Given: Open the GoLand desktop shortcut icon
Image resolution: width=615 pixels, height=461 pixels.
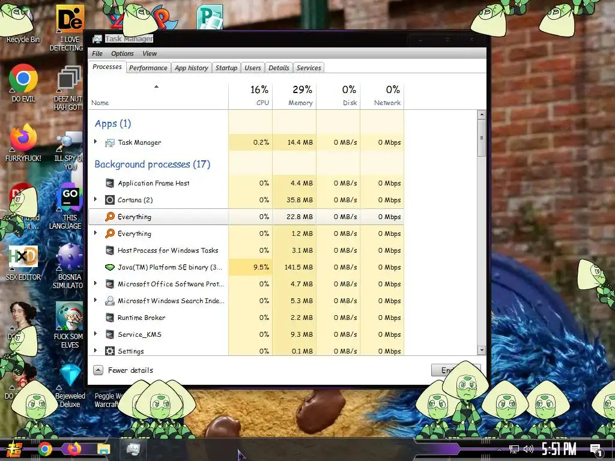Looking at the screenshot, I should [70, 198].
